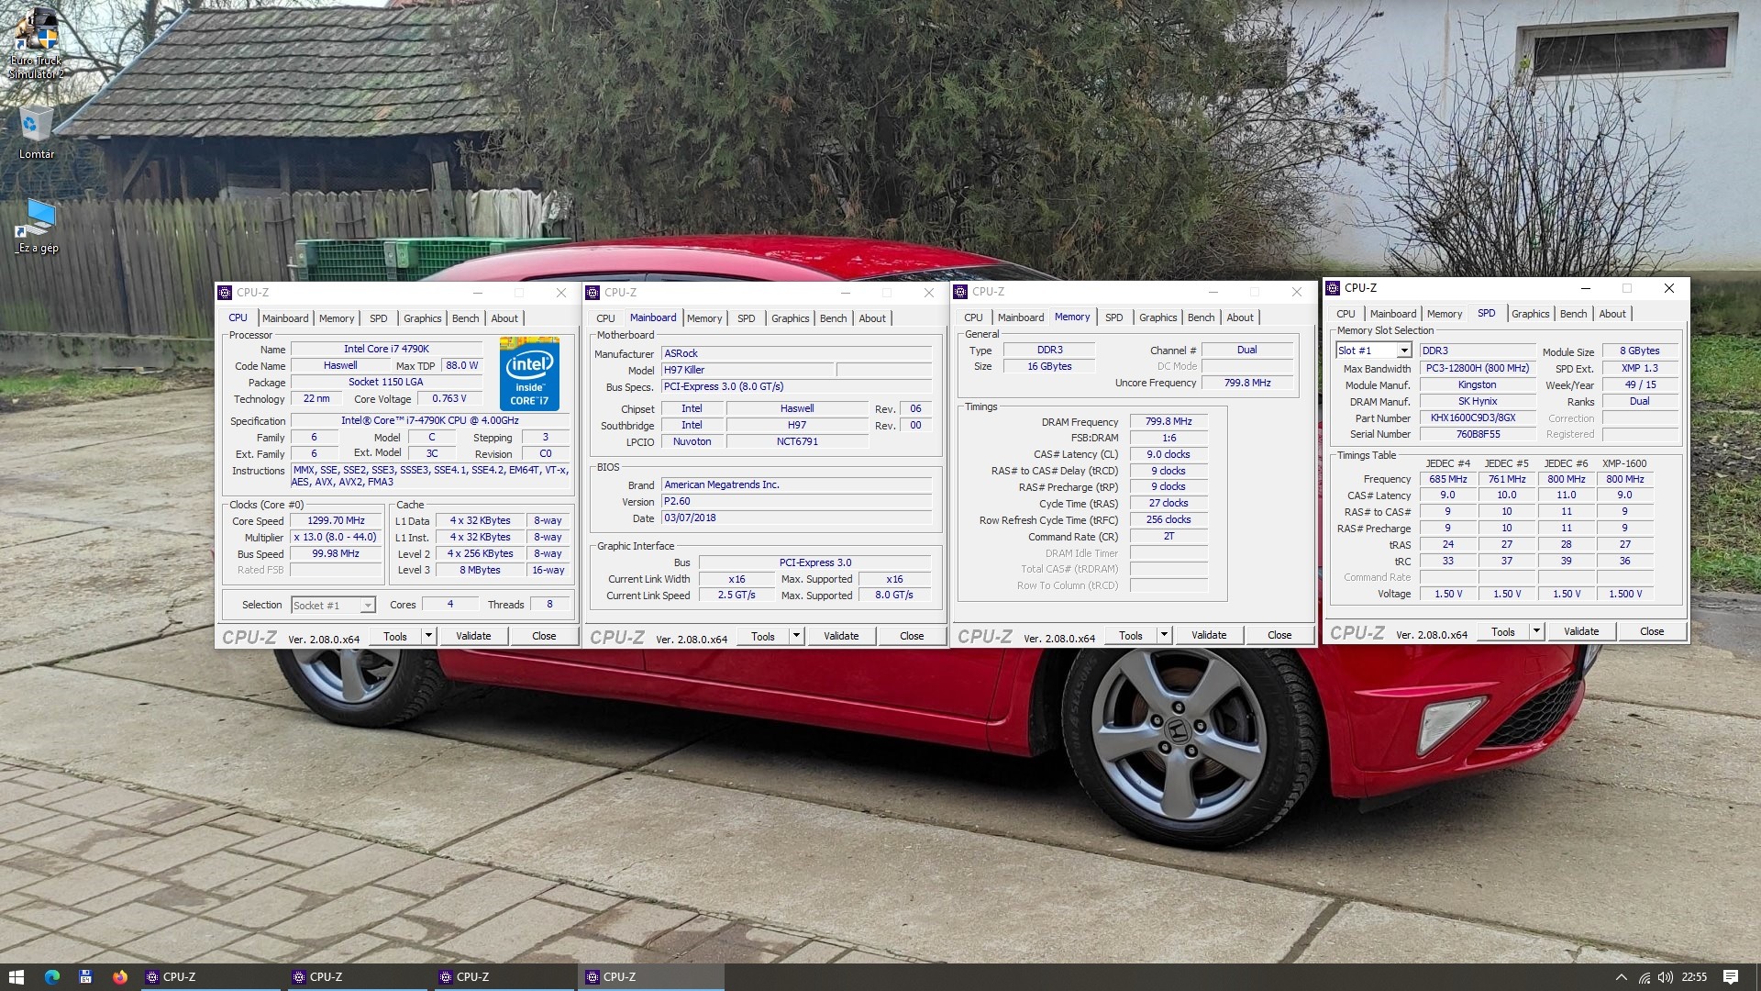Select the About tab in CPU window
The height and width of the screenshot is (991, 1761).
[x=504, y=318]
